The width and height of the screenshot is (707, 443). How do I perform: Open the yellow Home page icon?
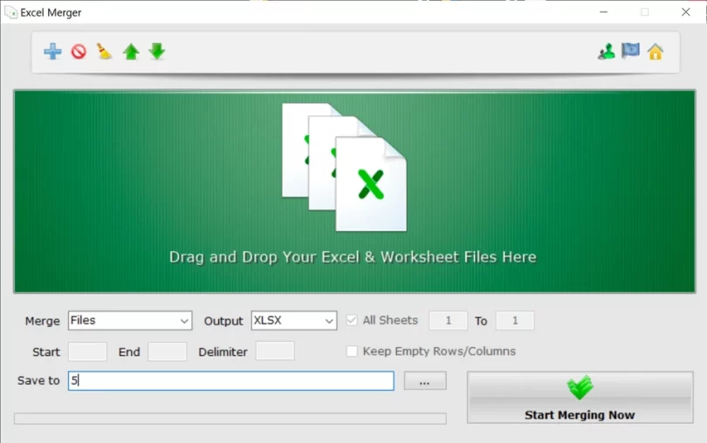point(656,51)
